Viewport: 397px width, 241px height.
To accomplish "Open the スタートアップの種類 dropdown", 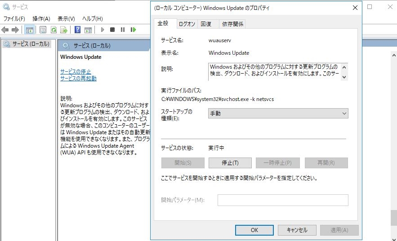I will pyautogui.click(x=278, y=114).
